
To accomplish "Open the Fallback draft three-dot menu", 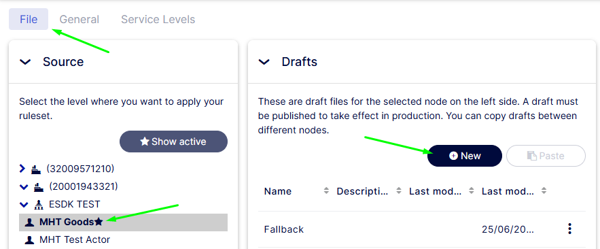I will 570,229.
